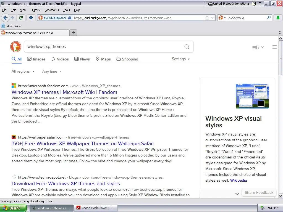Switch to Shopping results
Image resolution: width=283 pixels, height=212 pixels.
[127, 59]
